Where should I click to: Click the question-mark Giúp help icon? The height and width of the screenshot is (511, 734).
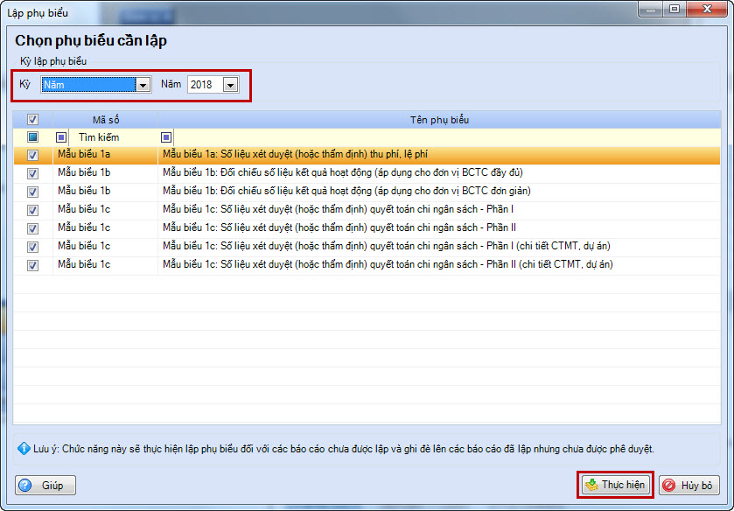[25, 485]
